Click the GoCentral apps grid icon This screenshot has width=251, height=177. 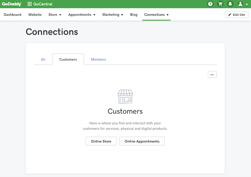pos(29,4)
